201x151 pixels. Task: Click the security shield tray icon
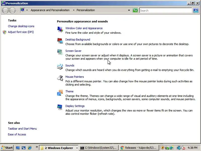point(162,148)
